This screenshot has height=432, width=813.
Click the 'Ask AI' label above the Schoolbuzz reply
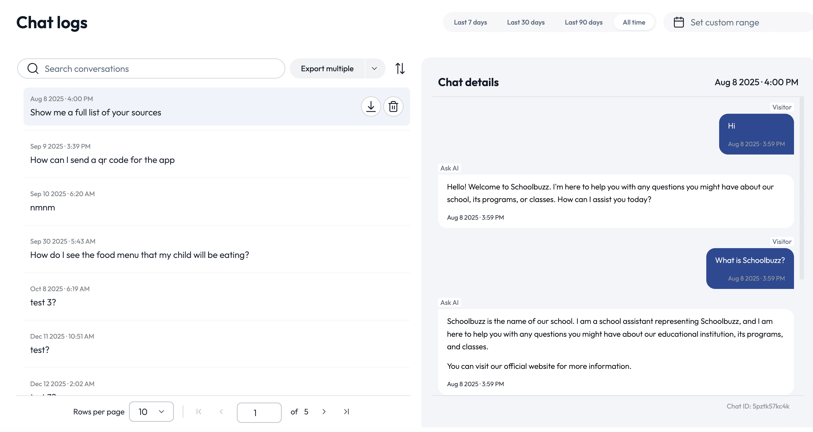point(449,303)
